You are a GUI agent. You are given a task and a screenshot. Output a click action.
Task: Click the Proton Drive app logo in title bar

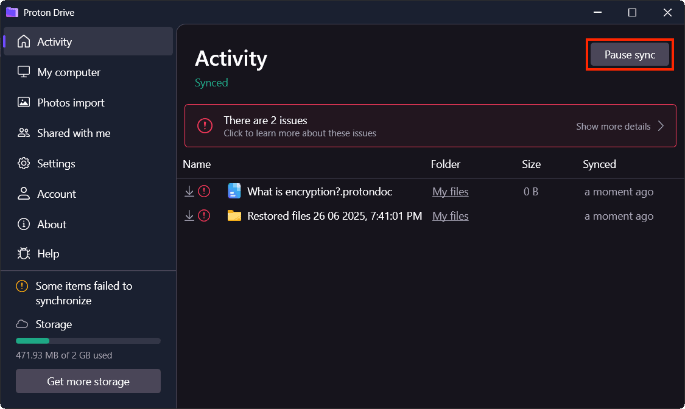(x=12, y=12)
